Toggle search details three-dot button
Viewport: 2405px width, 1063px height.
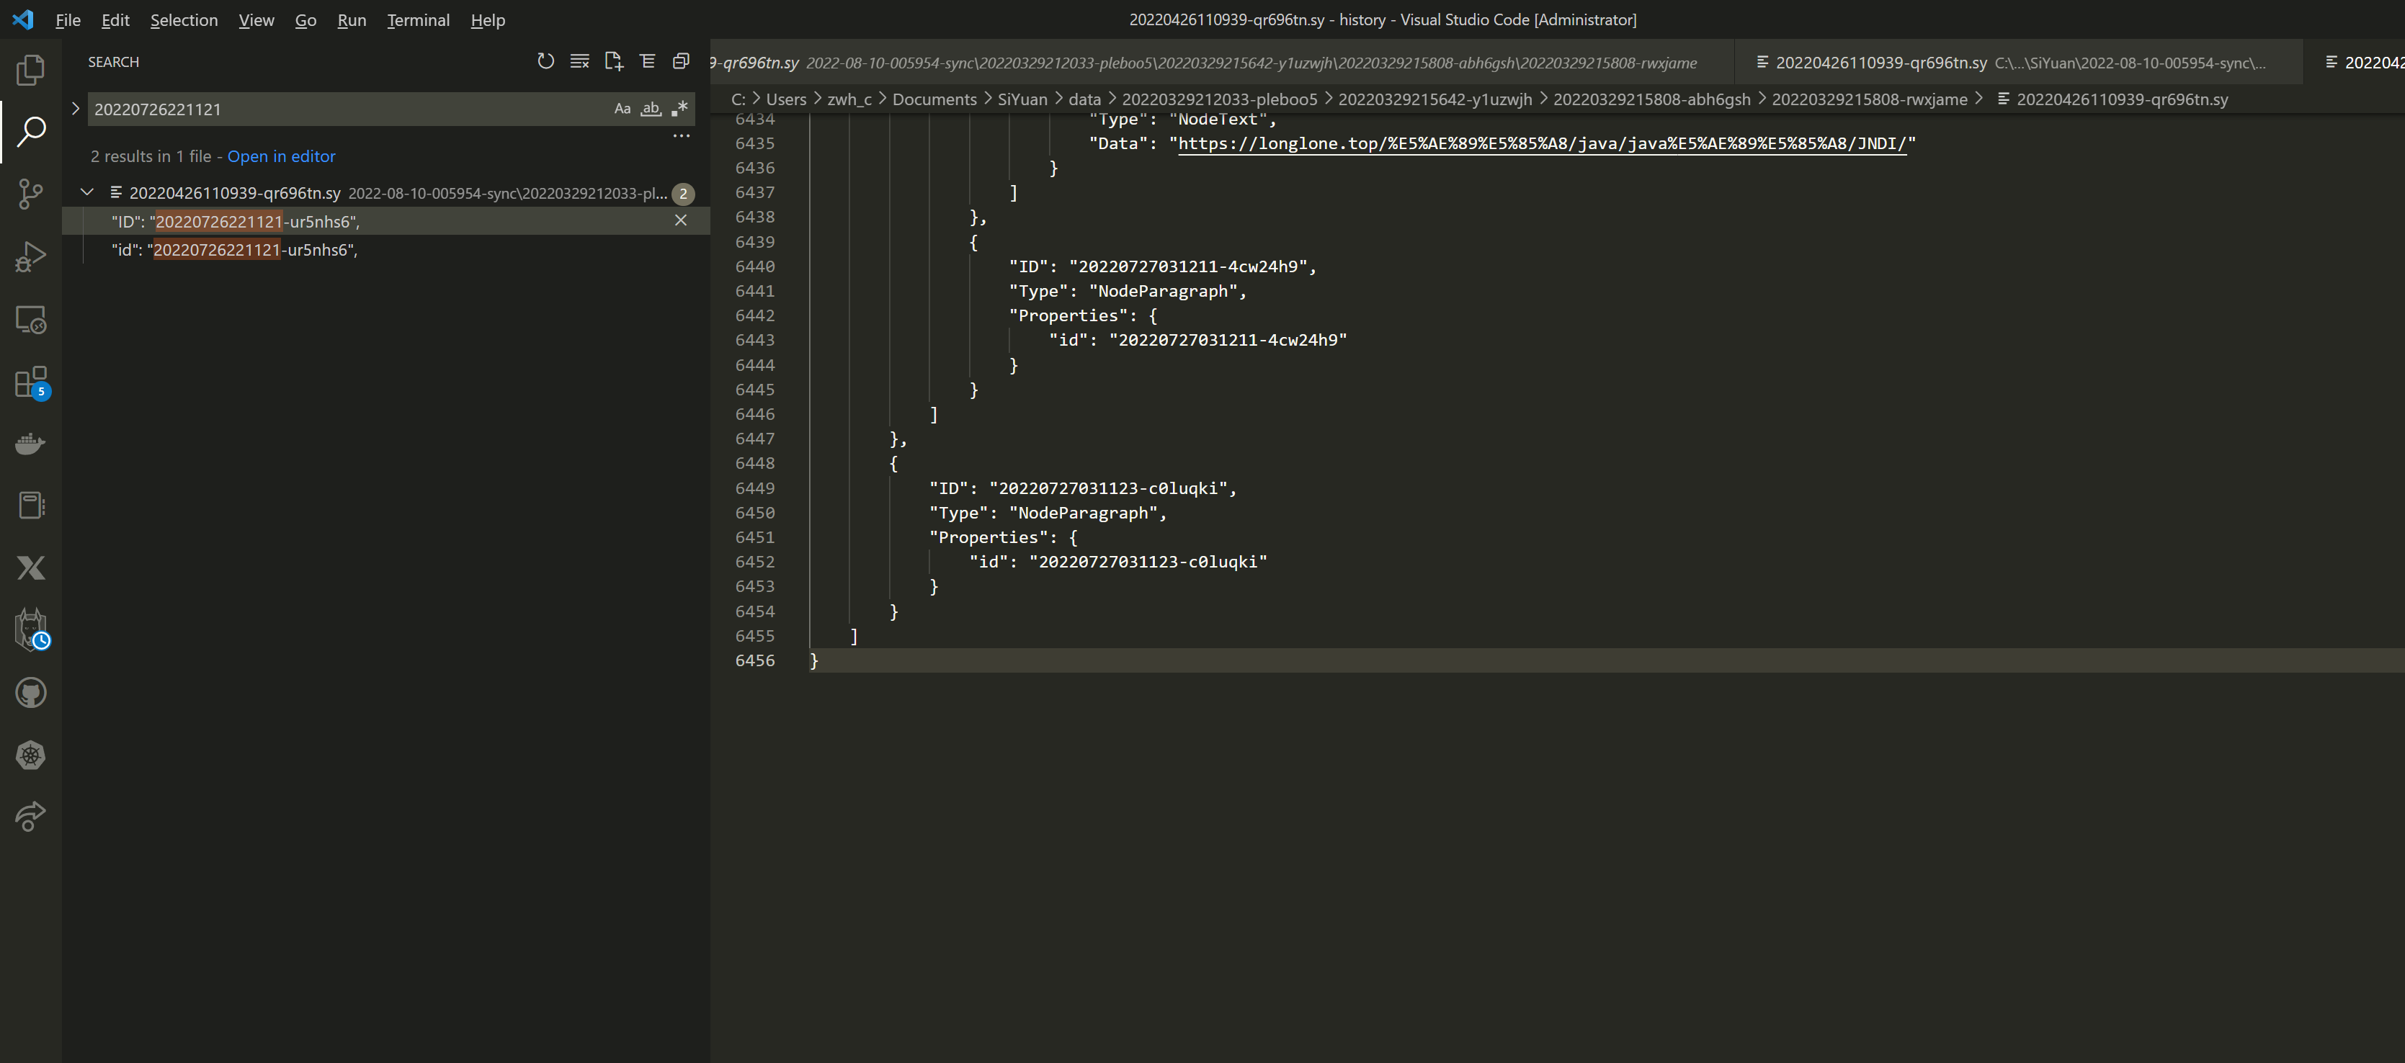682,136
